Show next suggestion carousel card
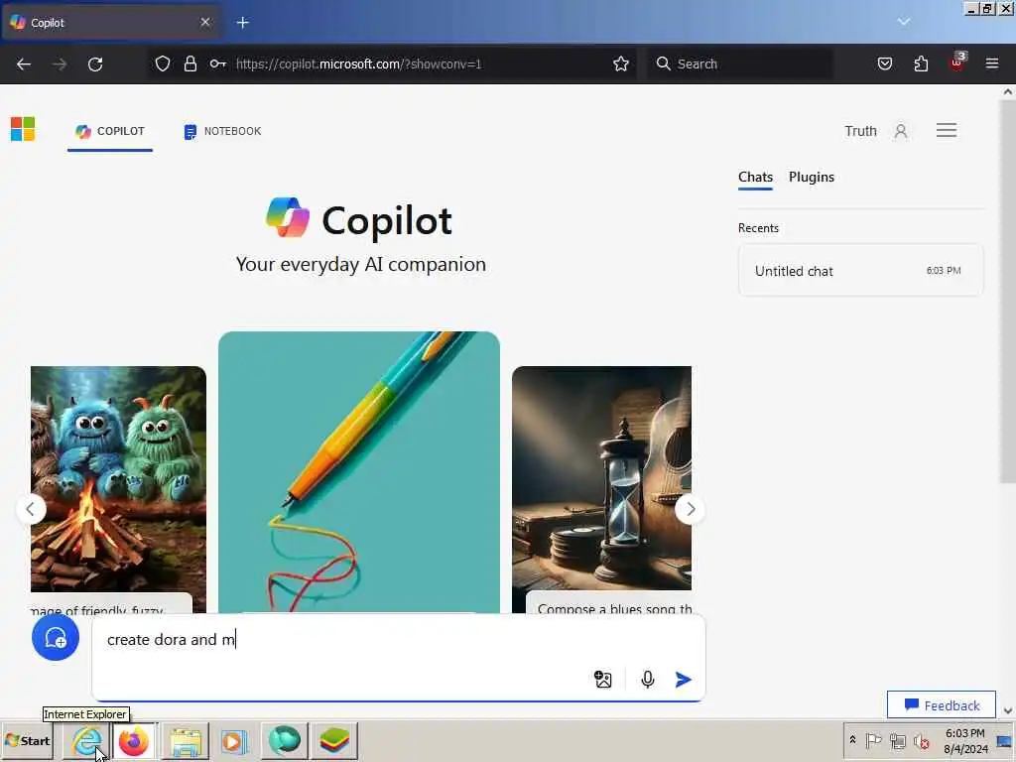This screenshot has height=762, width=1016. pos(691,509)
